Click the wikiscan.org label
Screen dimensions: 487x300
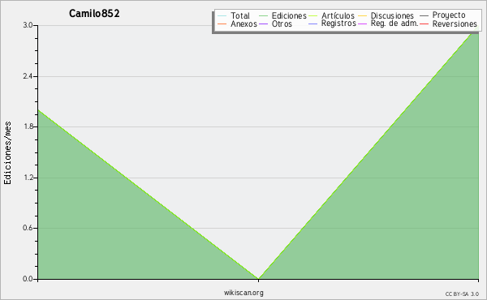coord(243,293)
